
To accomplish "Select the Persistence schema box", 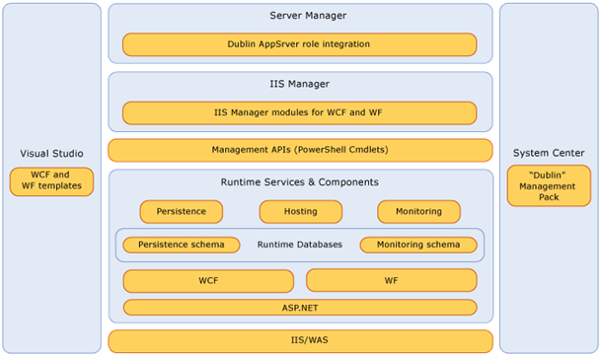I will pos(182,245).
